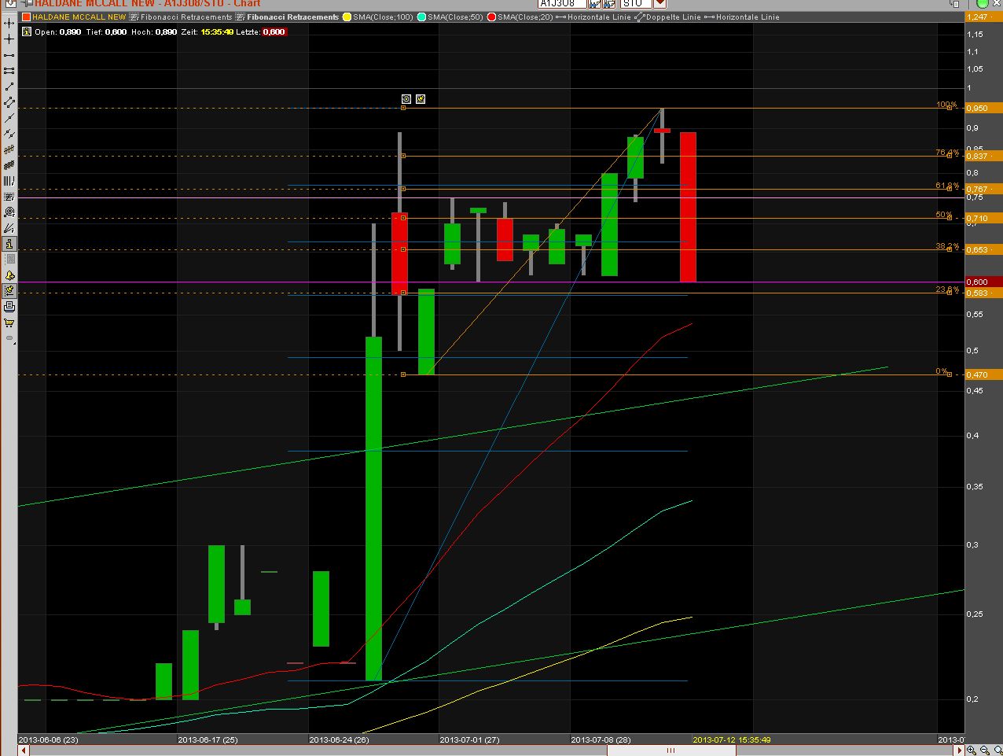Click the 0,767 Fibonacci price label
The width and height of the screenshot is (1003, 756).
[x=983, y=189]
